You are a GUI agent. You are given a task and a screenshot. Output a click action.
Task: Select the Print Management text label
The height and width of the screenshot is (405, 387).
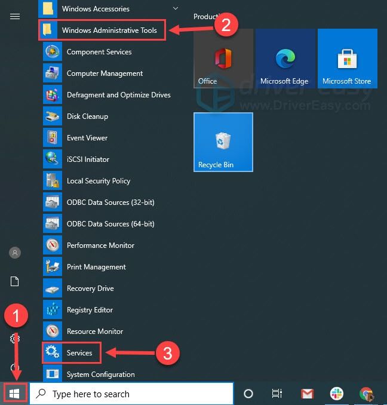pos(96,267)
